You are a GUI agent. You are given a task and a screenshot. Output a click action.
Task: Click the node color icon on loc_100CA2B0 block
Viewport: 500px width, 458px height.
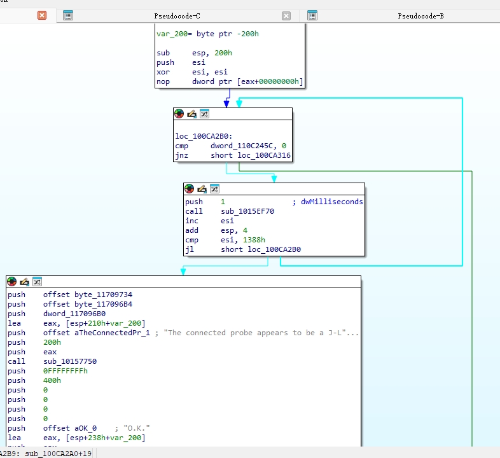pyautogui.click(x=179, y=113)
